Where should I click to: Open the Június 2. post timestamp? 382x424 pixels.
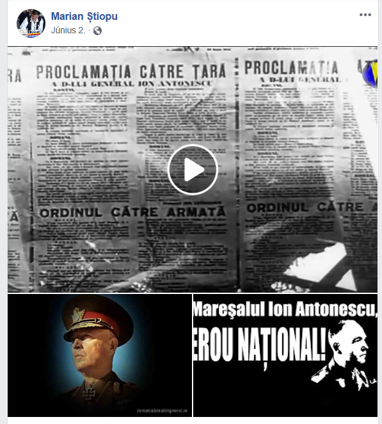tap(68, 30)
